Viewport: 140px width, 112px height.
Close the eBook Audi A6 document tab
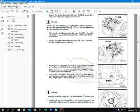click(39, 7)
